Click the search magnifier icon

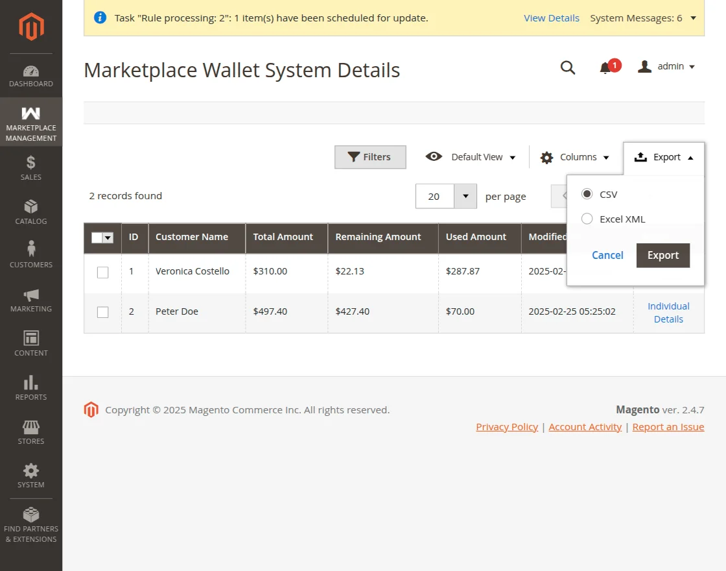pyautogui.click(x=568, y=67)
